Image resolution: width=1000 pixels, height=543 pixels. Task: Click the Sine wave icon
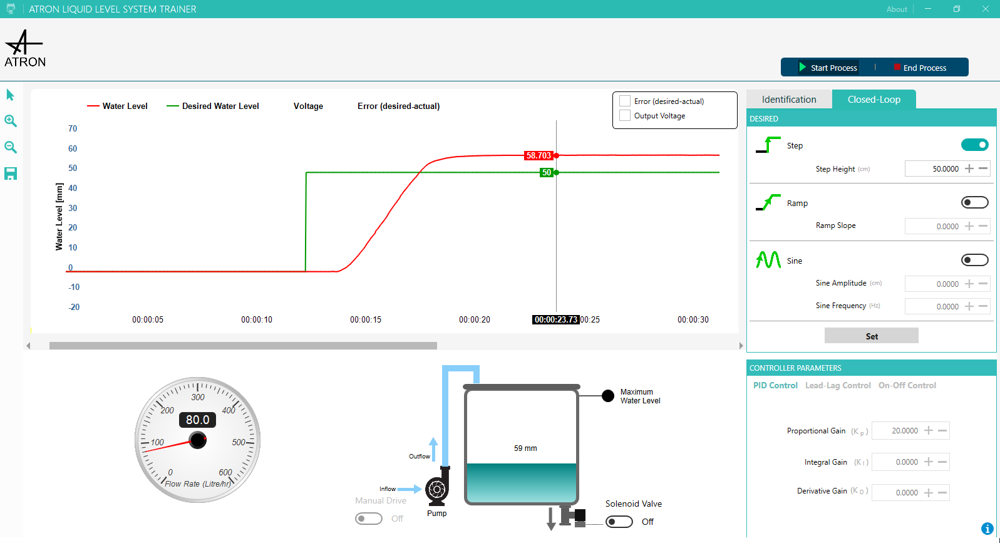(x=768, y=260)
